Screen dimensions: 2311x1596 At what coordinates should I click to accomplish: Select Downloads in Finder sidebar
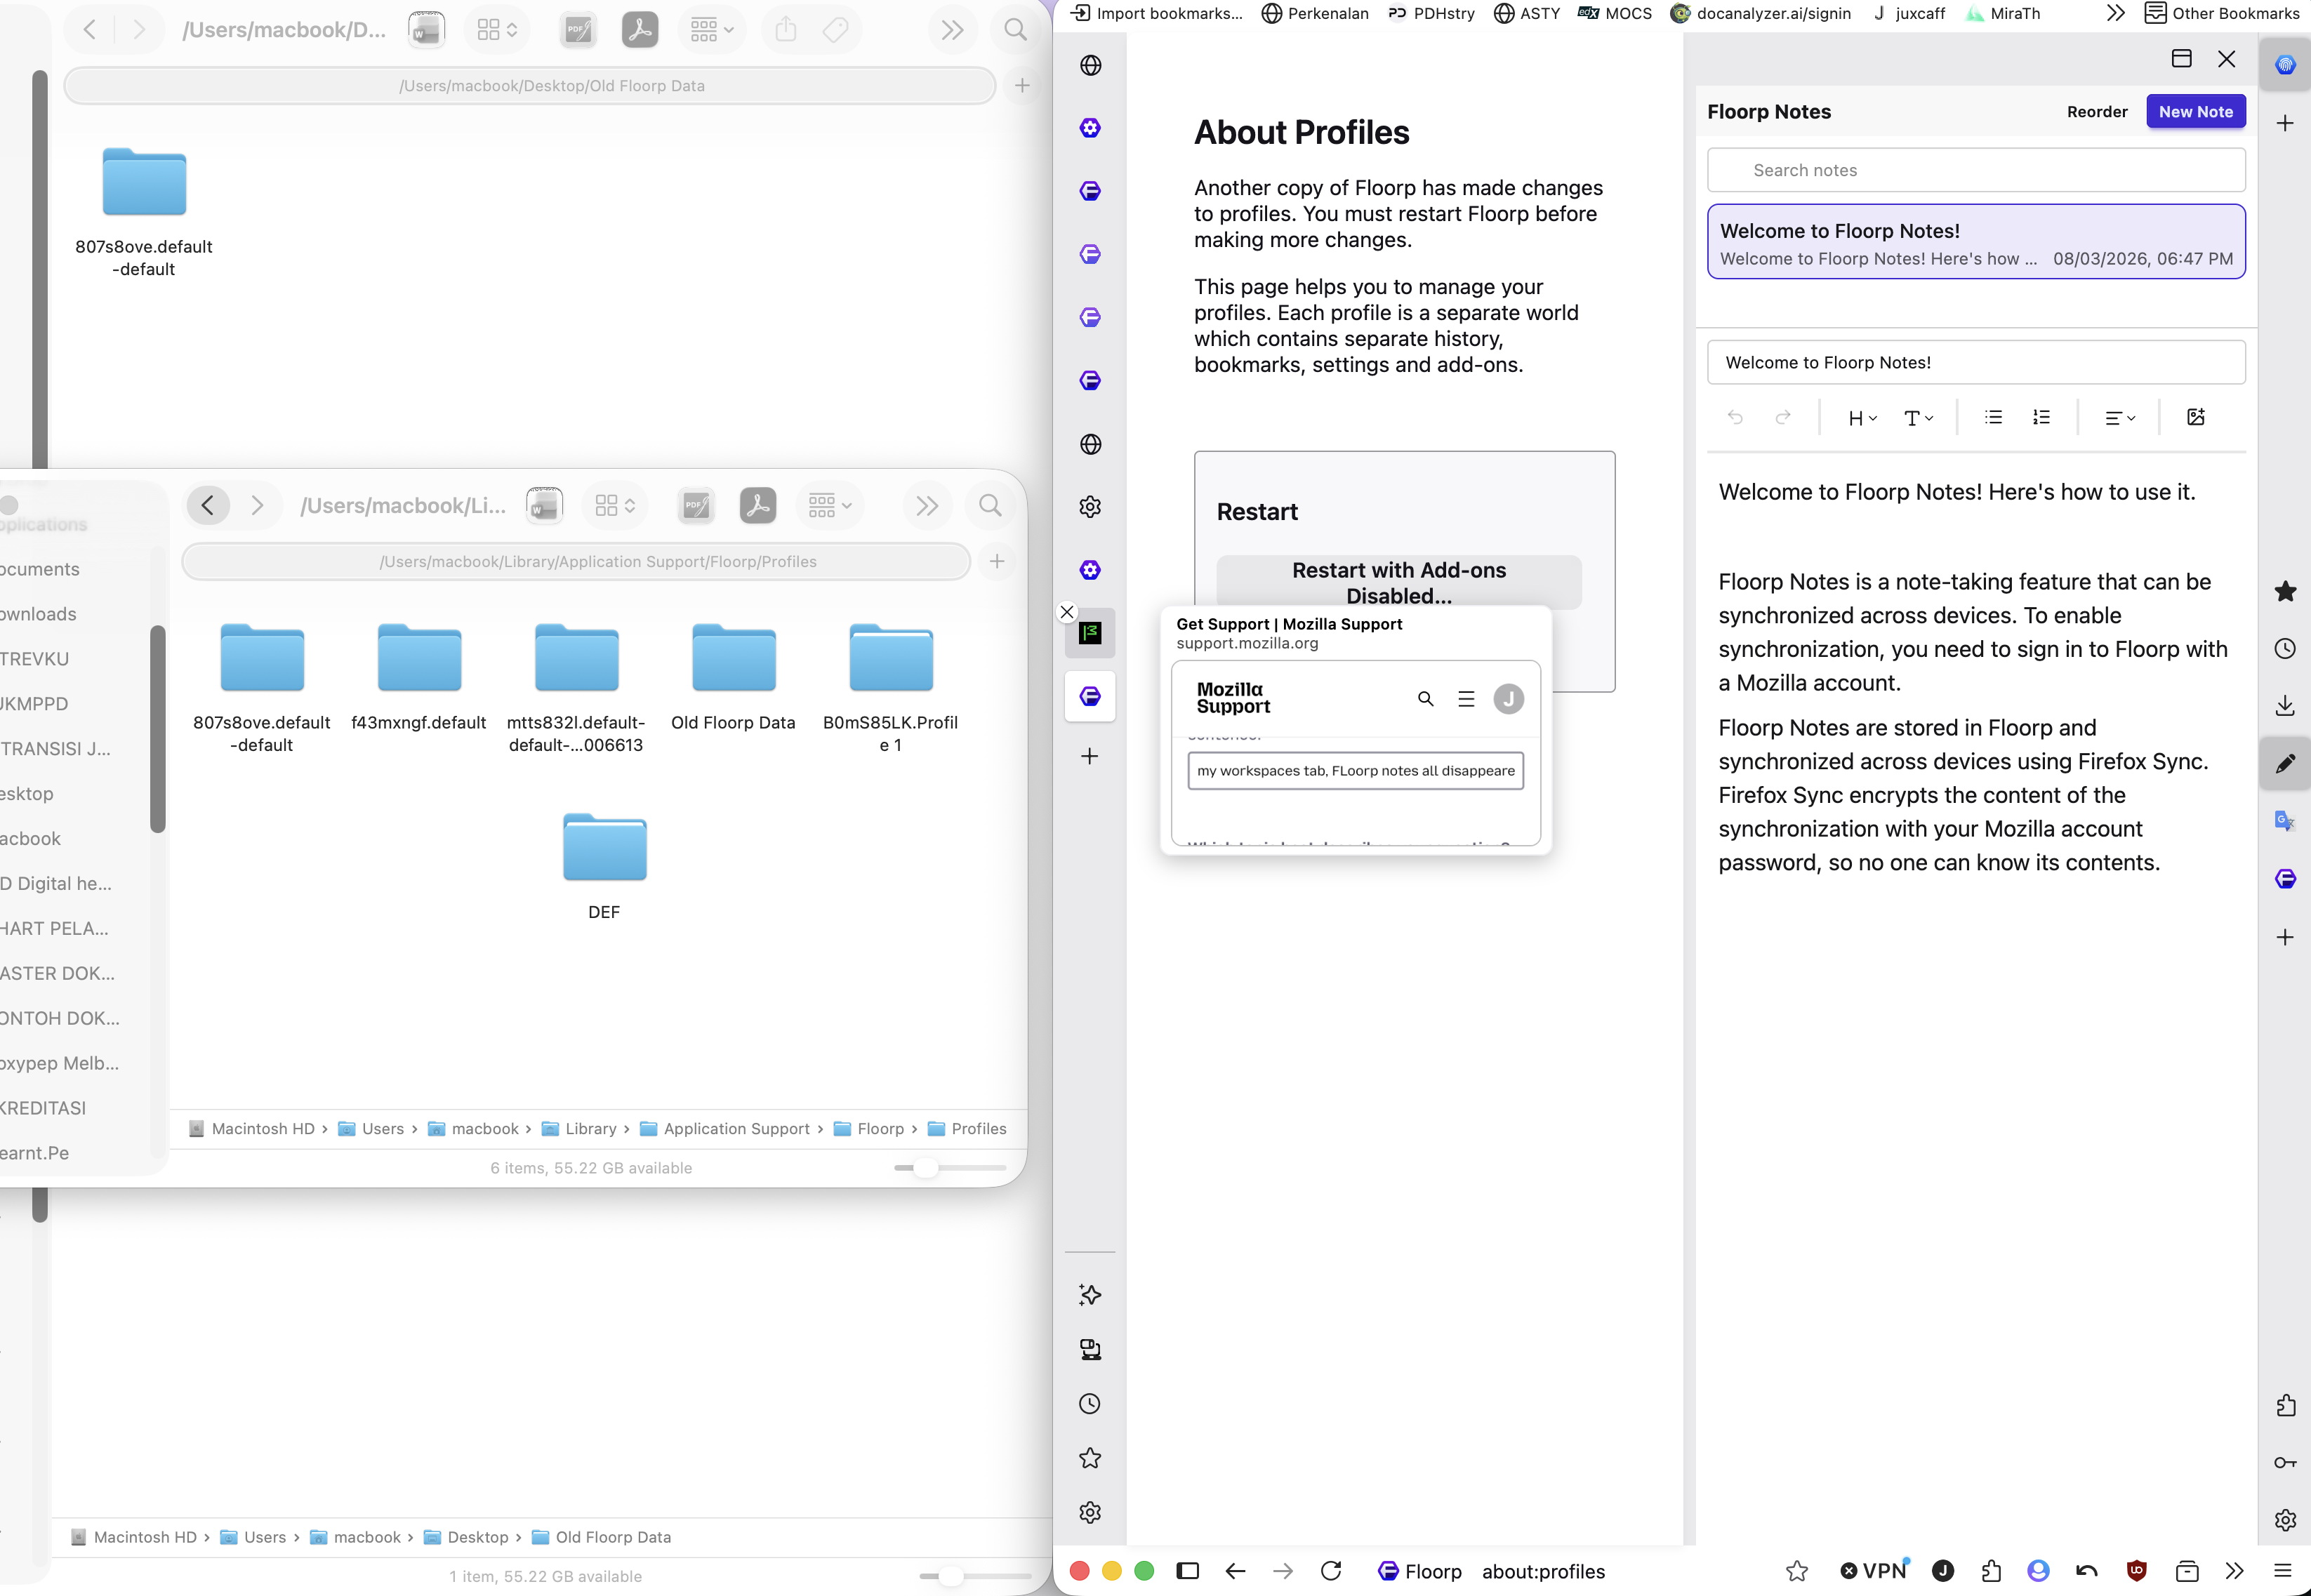click(38, 613)
